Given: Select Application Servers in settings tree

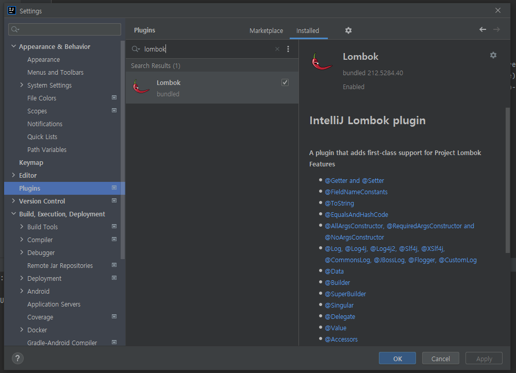Looking at the screenshot, I should pos(54,304).
